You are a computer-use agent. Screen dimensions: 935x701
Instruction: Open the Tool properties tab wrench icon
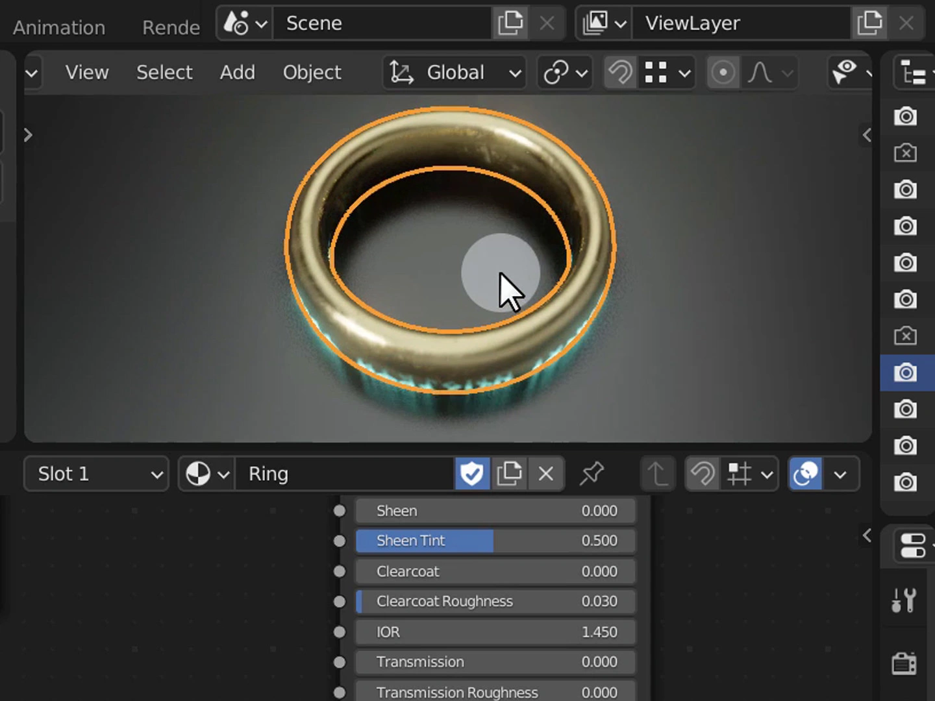904,600
